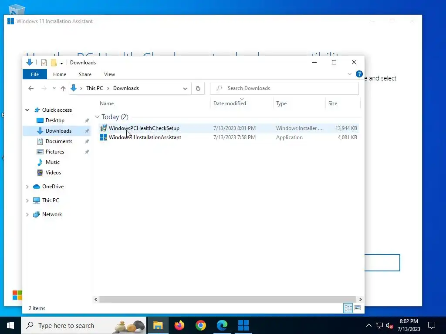446x334 pixels.
Task: Expand the Network tree node
Action: pyautogui.click(x=27, y=214)
